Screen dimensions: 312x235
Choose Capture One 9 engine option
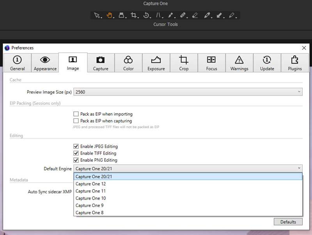pyautogui.click(x=188, y=205)
